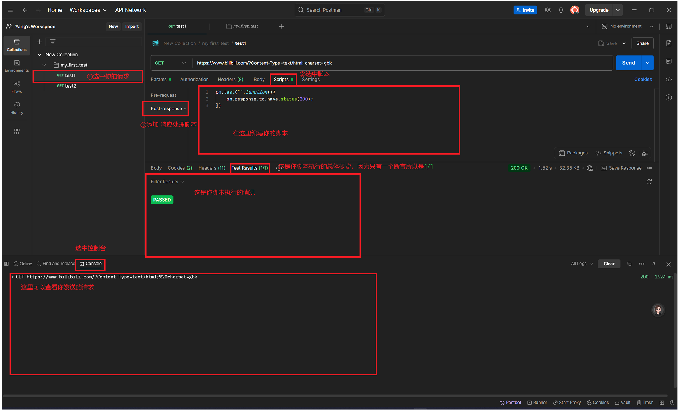Copy console logs icon
The image size is (679, 412).
tap(629, 264)
